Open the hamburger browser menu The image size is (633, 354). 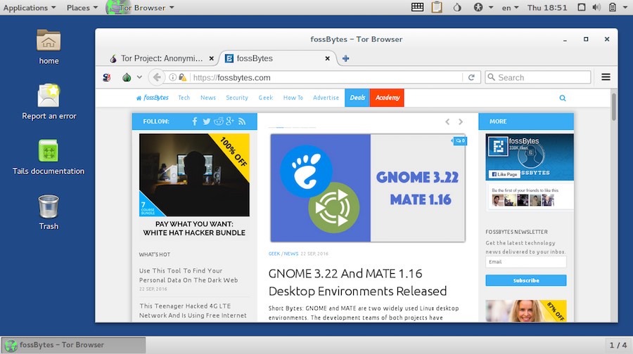point(606,77)
